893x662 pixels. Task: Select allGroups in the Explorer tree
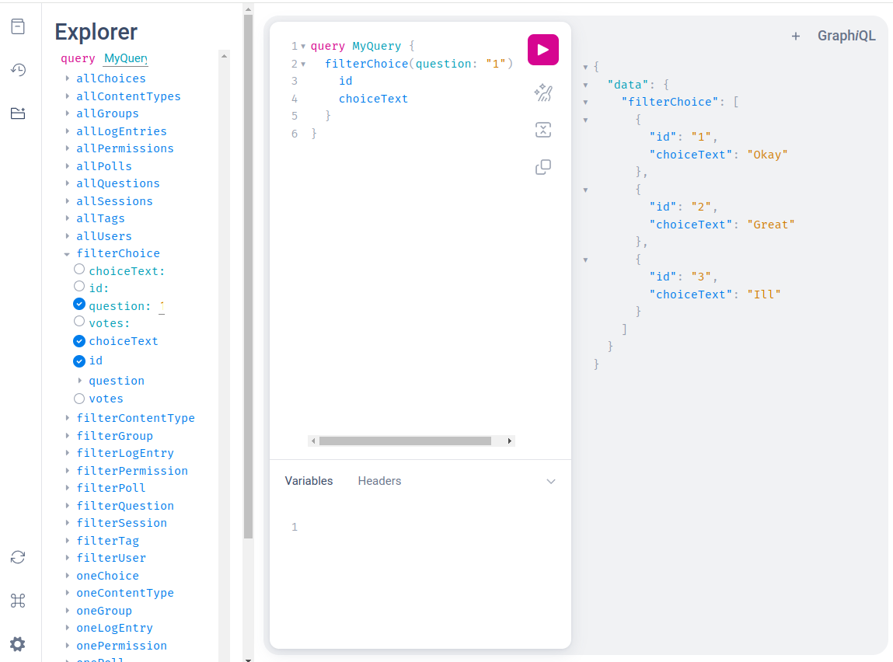(x=107, y=113)
